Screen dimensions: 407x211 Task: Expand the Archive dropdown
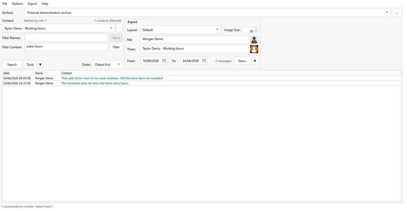pos(387,13)
